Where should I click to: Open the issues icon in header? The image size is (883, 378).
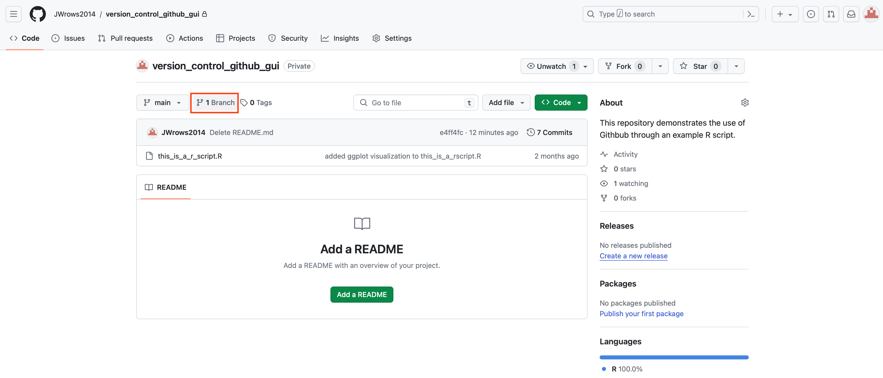point(811,14)
